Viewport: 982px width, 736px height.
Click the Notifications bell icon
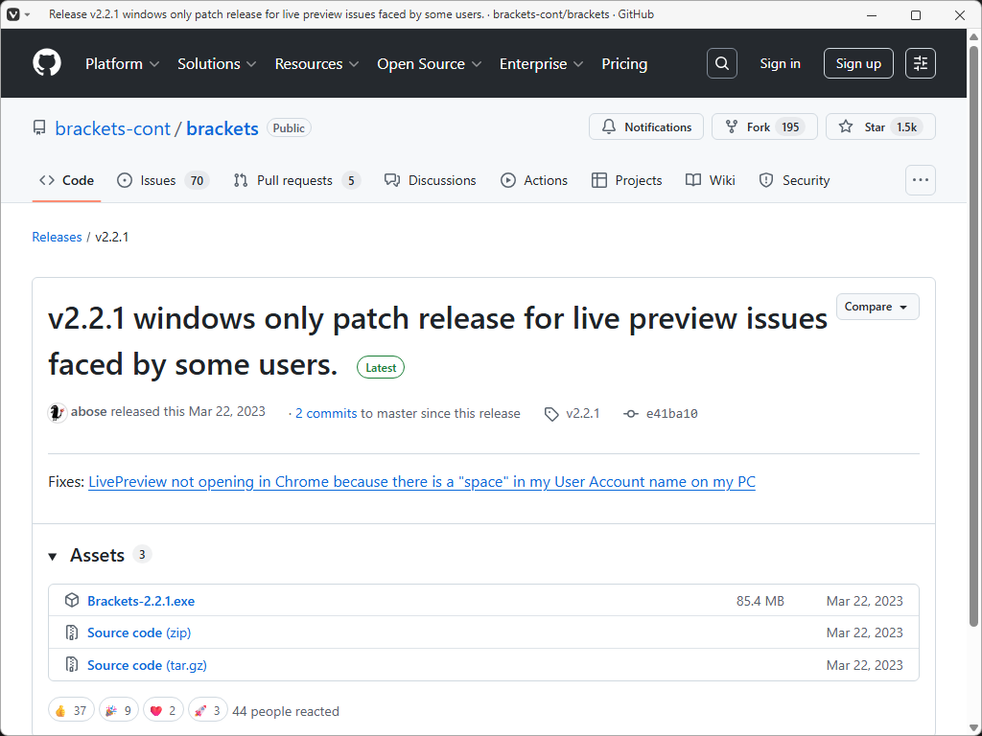coord(608,126)
